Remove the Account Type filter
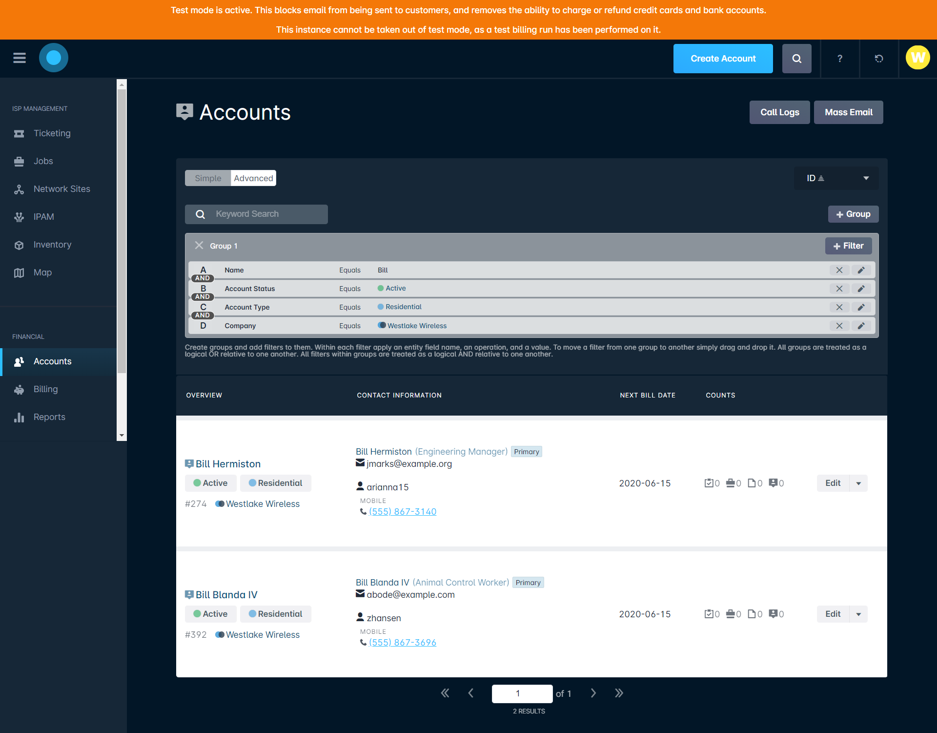 839,307
